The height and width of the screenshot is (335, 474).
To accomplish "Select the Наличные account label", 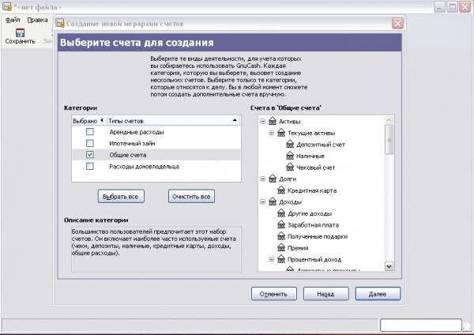I will click(x=310, y=156).
